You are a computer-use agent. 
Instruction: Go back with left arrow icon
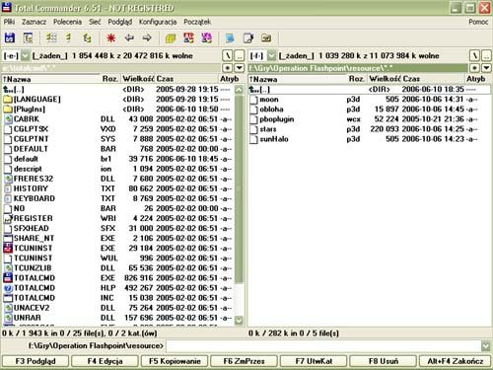coord(129,37)
